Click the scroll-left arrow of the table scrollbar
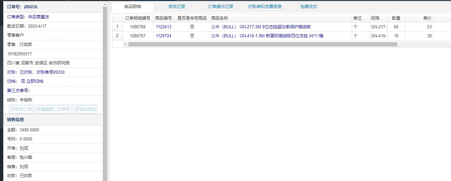Viewport: 451px width, 181px height. (x=125, y=44)
